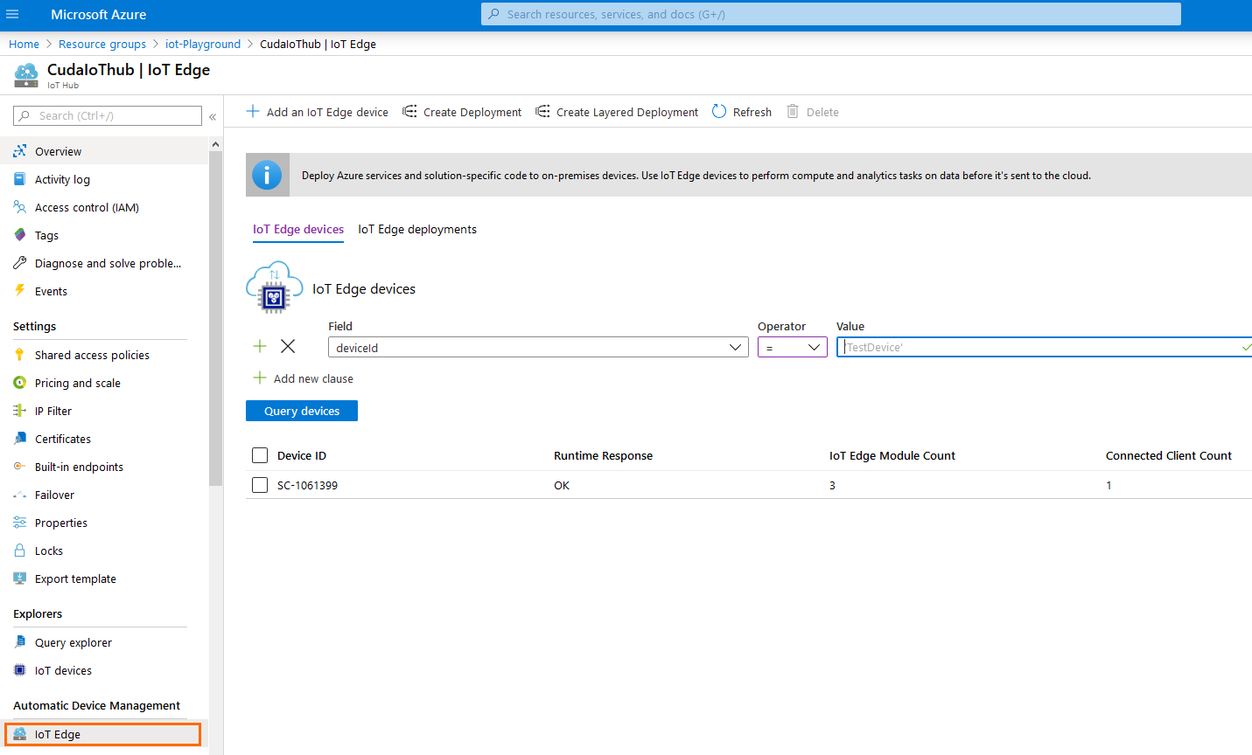Click the Events lightning icon
This screenshot has height=755, width=1252.
tap(19, 291)
